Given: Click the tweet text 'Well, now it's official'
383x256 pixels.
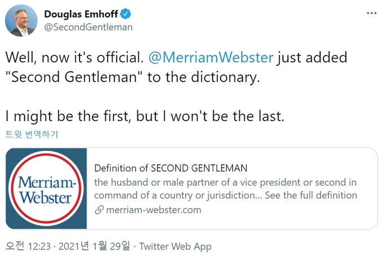Looking at the screenshot, I should pyautogui.click(x=74, y=57).
